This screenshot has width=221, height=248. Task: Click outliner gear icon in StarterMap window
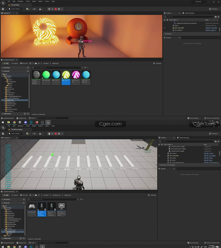pyautogui.click(x=218, y=17)
